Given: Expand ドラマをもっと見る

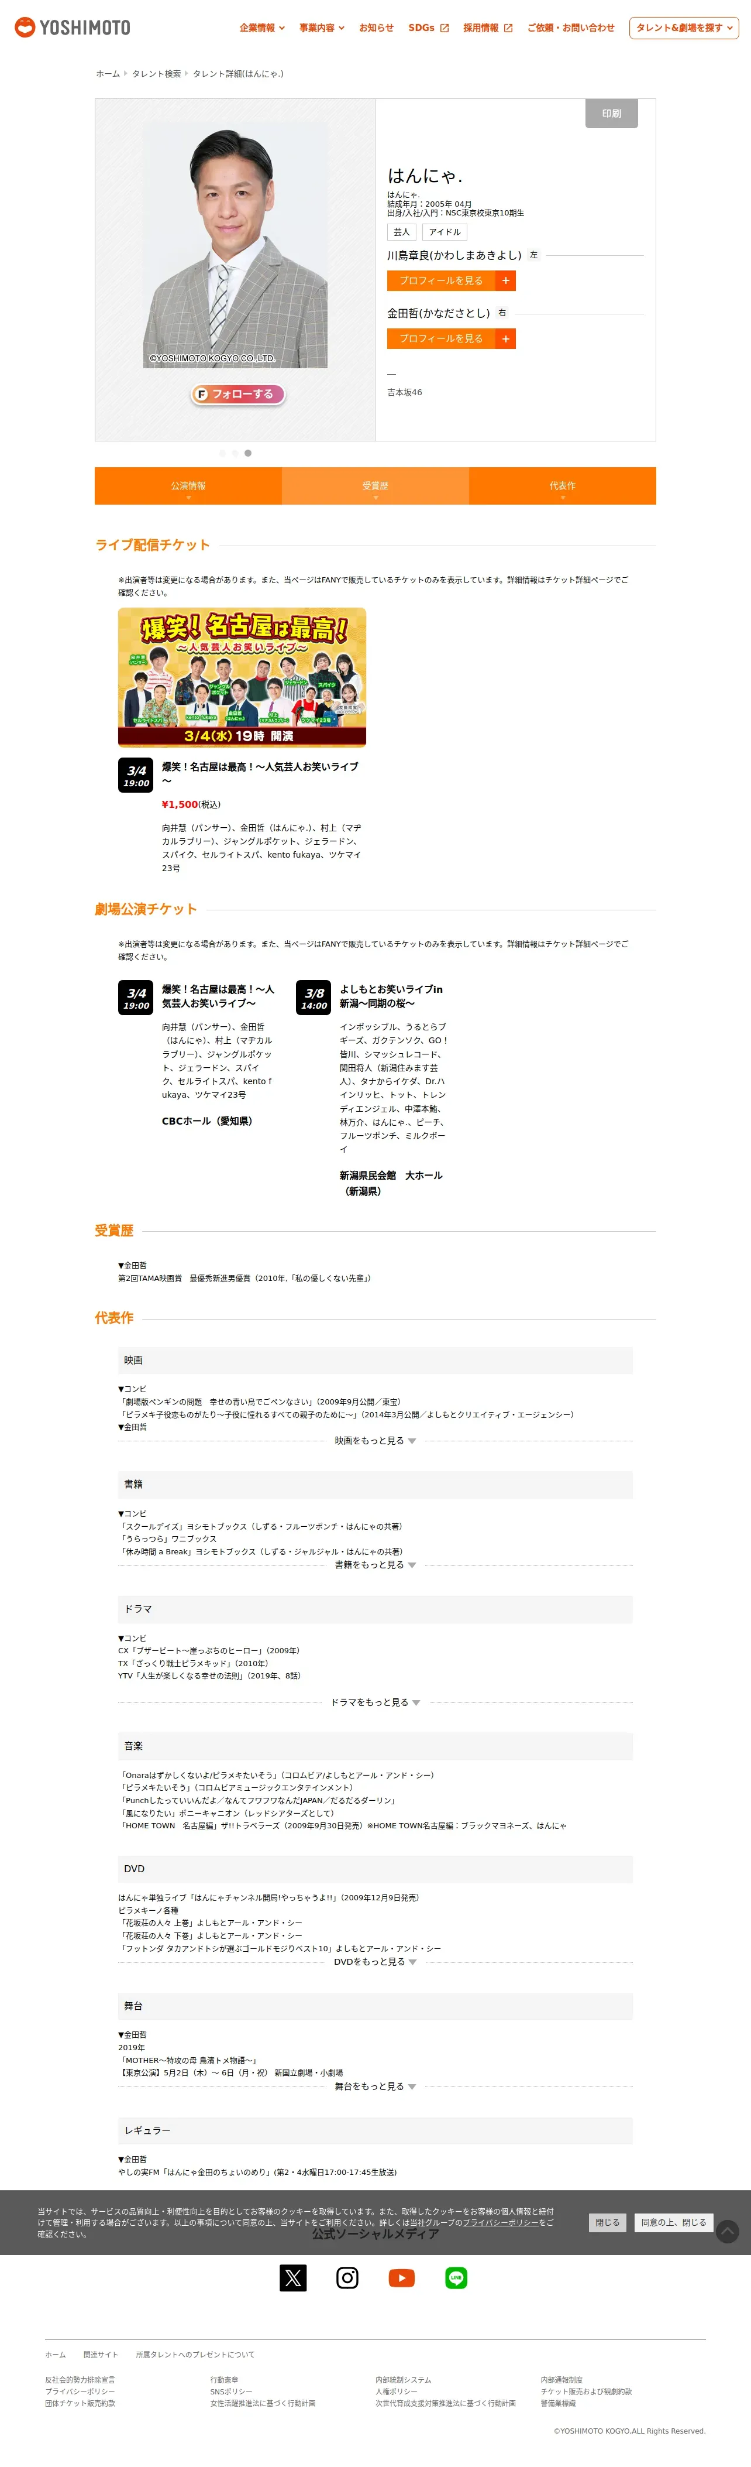Looking at the screenshot, I should click(x=375, y=1702).
